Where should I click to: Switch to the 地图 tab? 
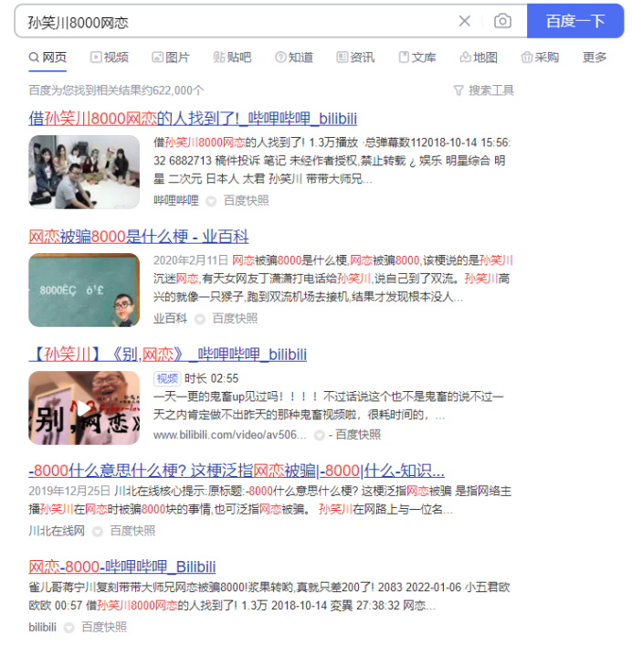point(479,58)
